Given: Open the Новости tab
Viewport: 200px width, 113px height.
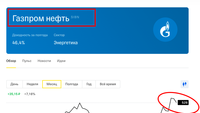Looking at the screenshot, I should (44, 61).
